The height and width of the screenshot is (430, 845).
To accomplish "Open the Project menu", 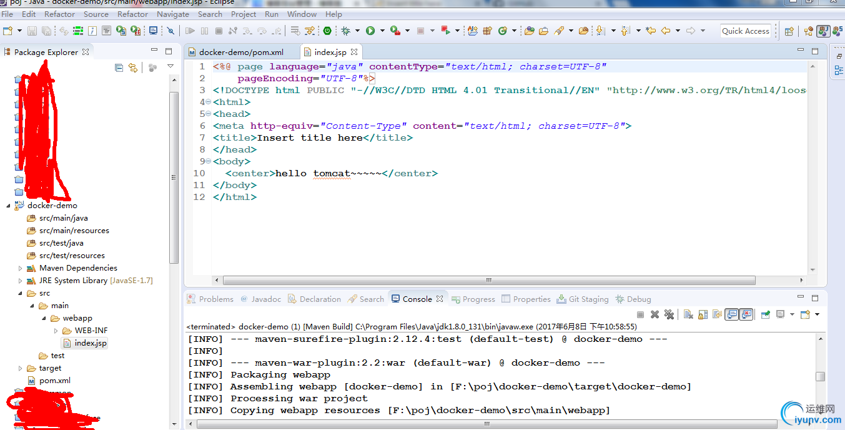I will [x=244, y=14].
